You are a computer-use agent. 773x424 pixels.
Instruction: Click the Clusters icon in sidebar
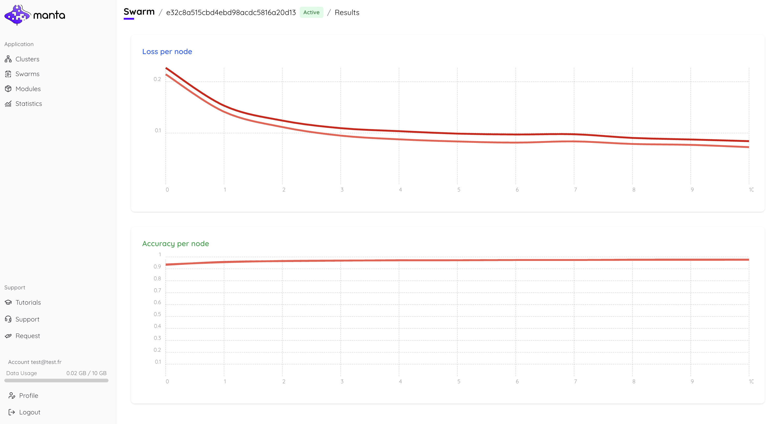click(x=8, y=59)
